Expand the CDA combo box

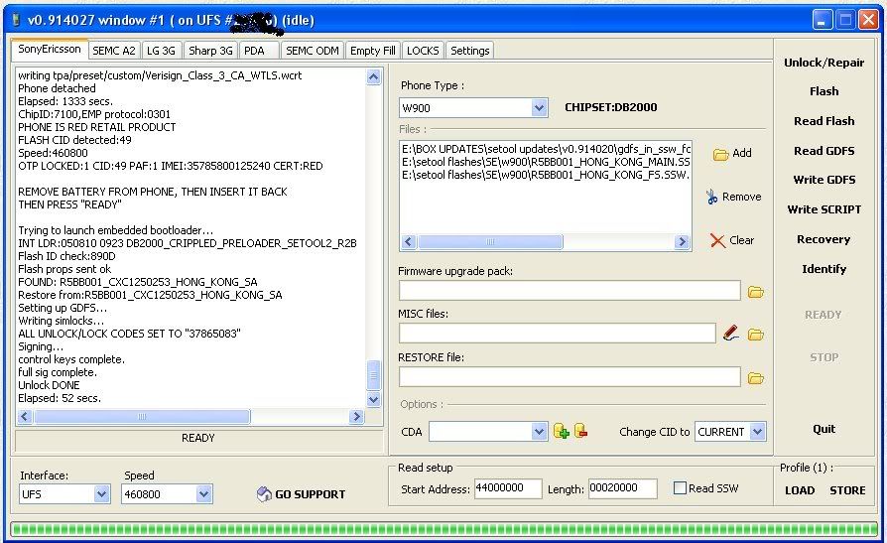point(539,432)
